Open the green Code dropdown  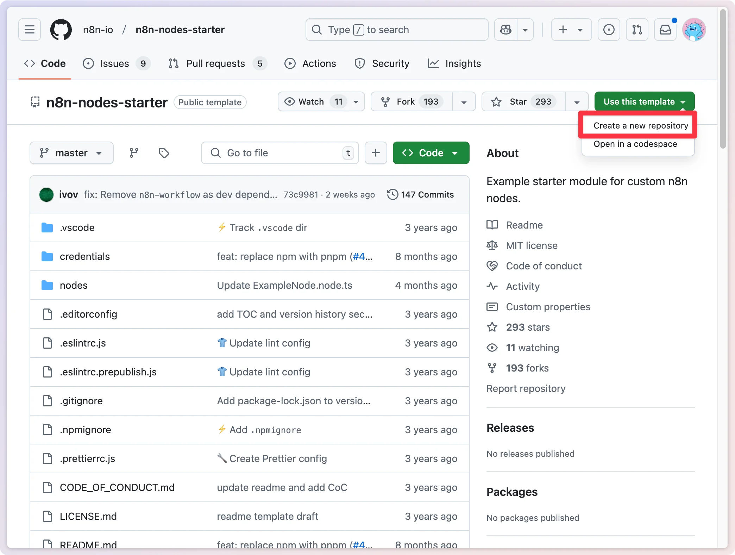coord(431,153)
